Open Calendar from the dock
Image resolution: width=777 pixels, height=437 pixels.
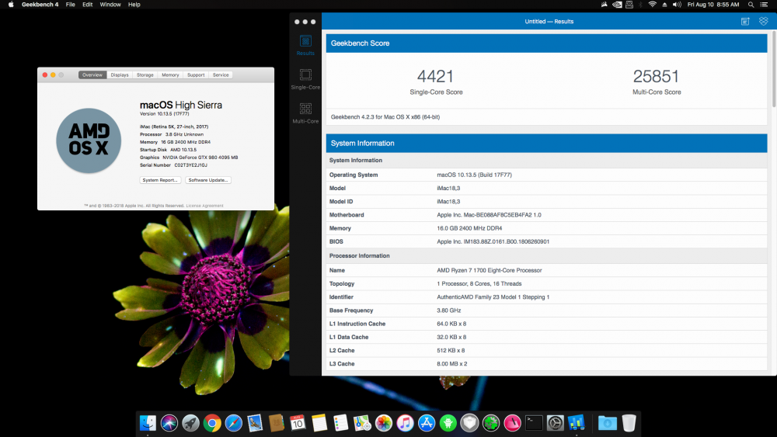point(298,423)
